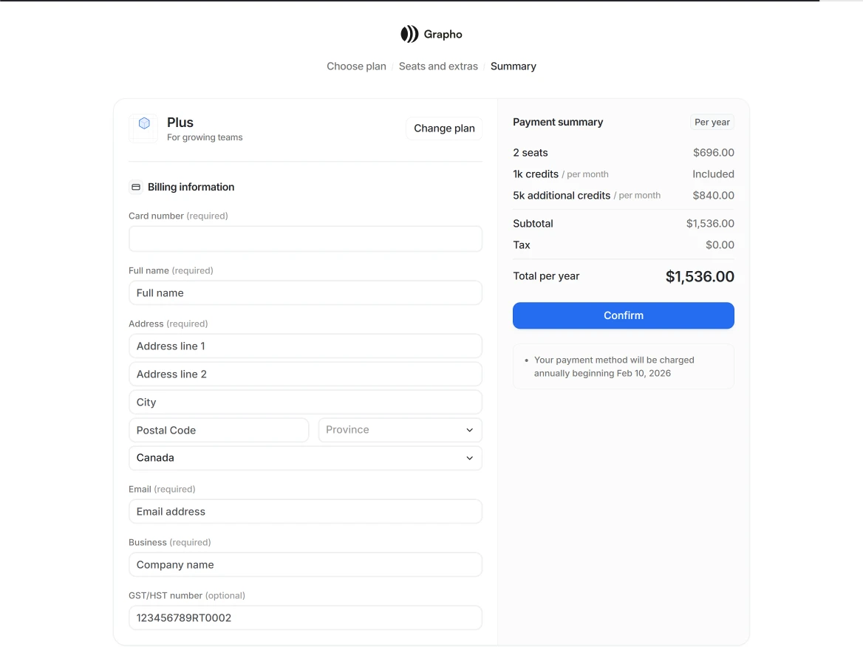Image resolution: width=863 pixels, height=647 pixels.
Task: Focus the GST/HST number field
Action: (x=305, y=618)
